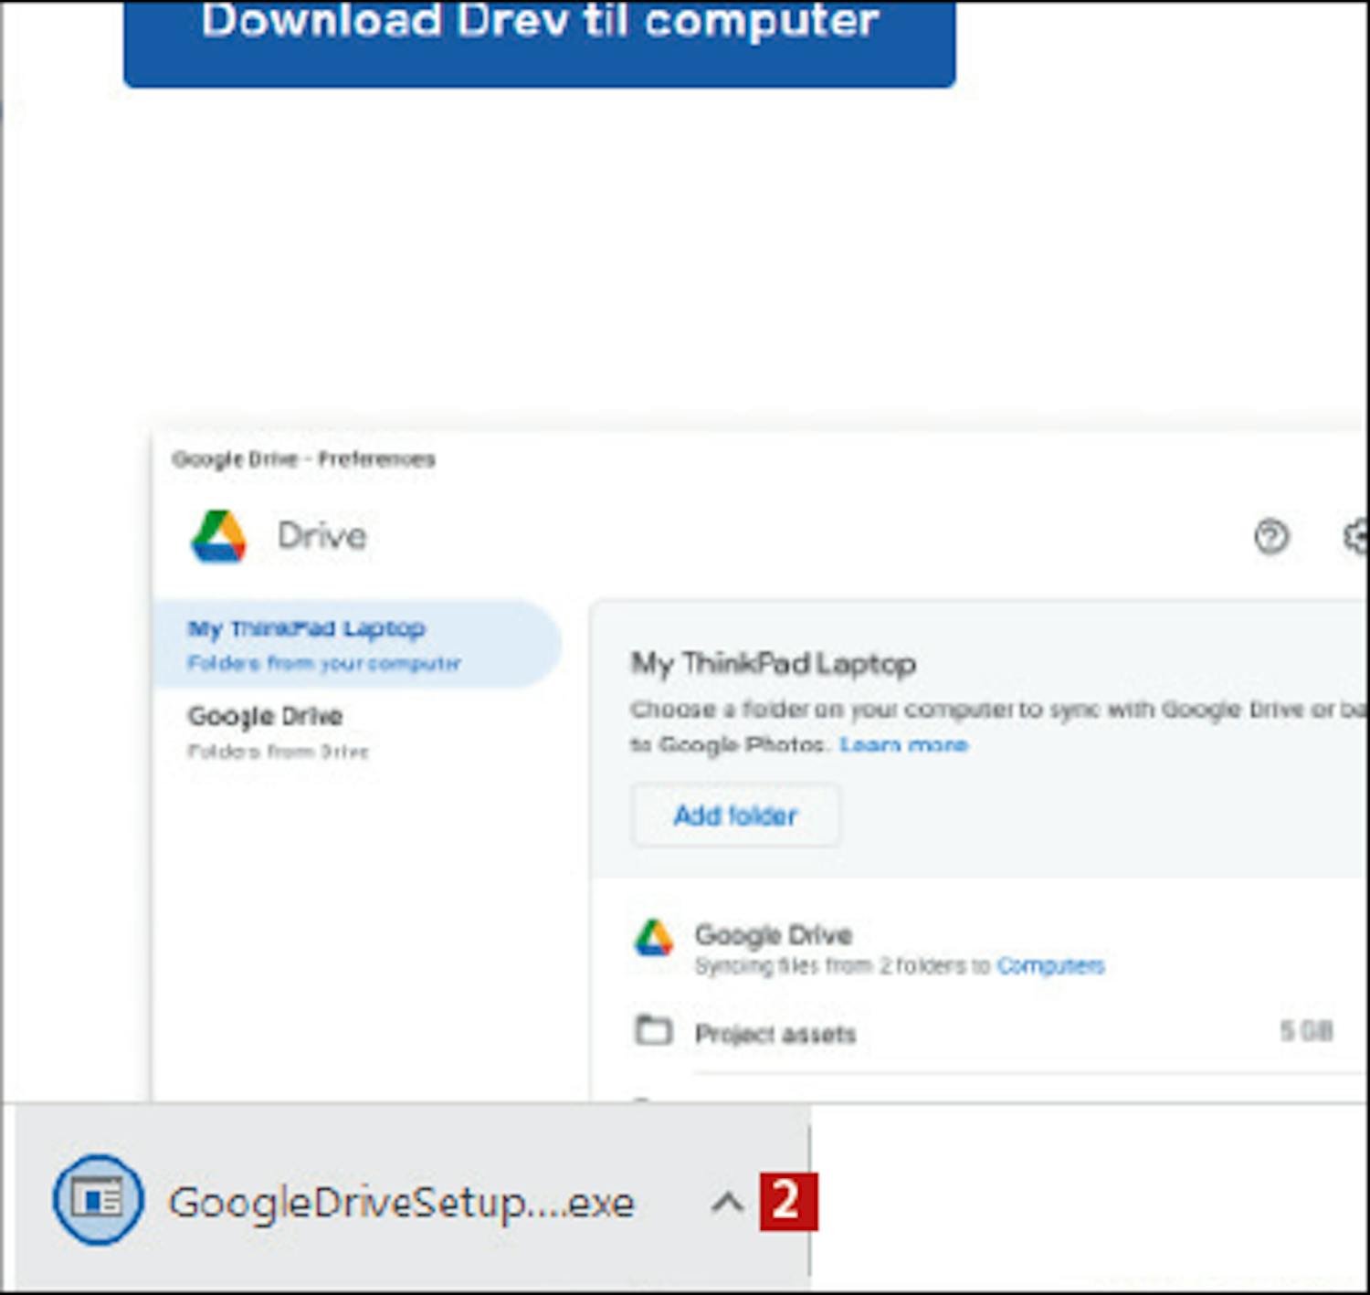
Task: Expand the download options chevron arrow
Action: (x=727, y=1203)
